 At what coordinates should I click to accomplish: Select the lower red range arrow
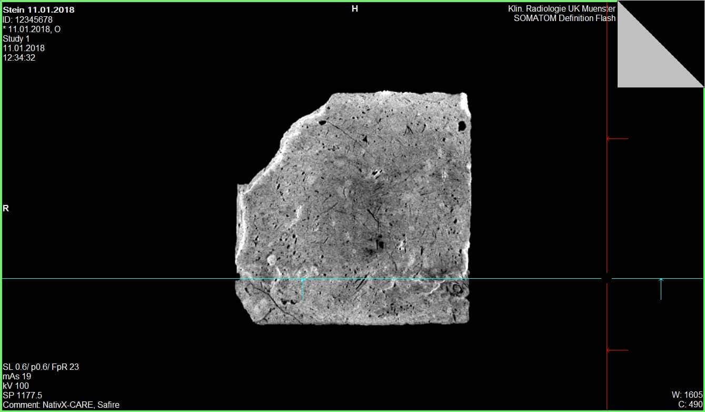(x=618, y=350)
